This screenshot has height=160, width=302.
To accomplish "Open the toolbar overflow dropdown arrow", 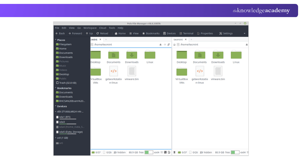I will tap(244, 33).
